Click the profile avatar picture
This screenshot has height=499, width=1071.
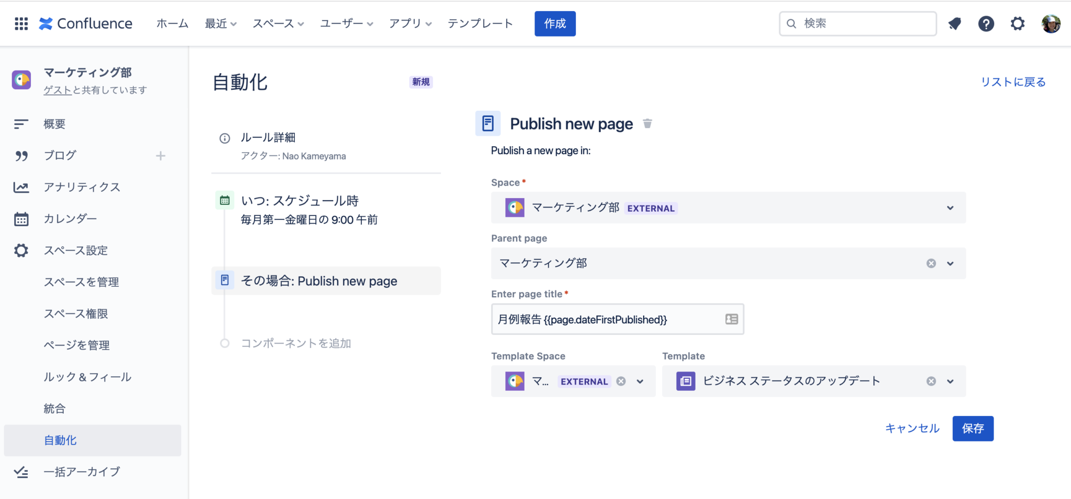1050,24
